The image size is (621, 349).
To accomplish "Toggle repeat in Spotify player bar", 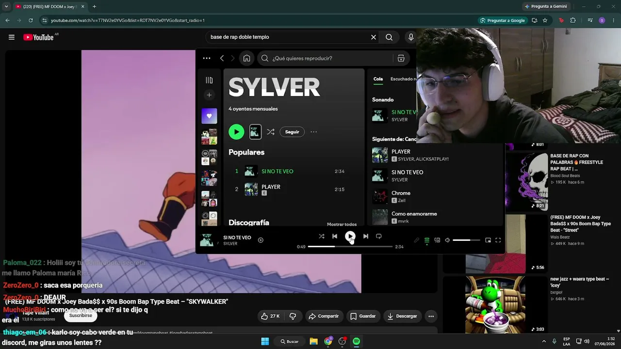I will 379,236.
